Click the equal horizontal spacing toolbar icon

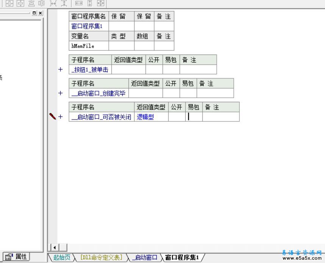click(53, 3)
